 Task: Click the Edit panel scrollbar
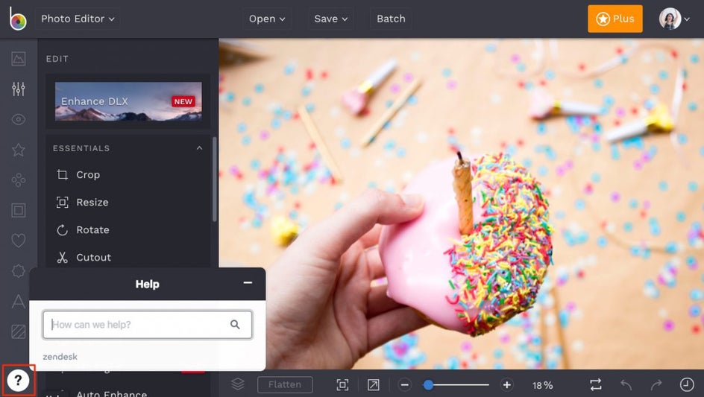tap(214, 180)
